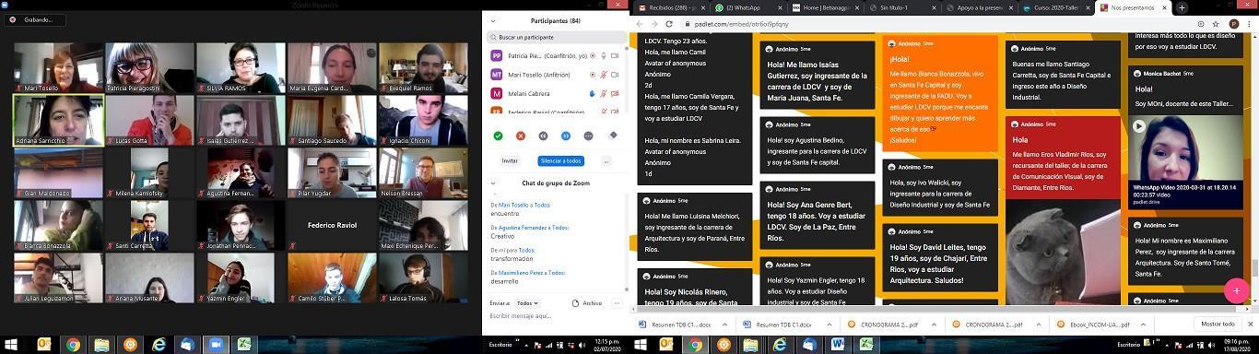Select Mari Tosello (Anfitrión) in participant list

tap(556, 75)
